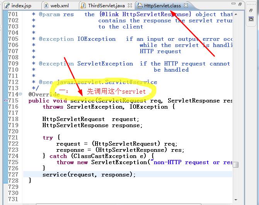Click 'throw new ServletException' statement

click(102, 162)
